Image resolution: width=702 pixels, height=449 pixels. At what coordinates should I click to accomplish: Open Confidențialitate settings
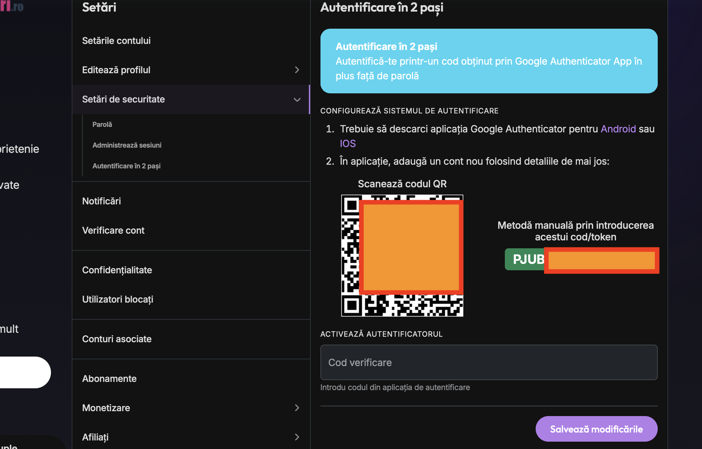(117, 270)
